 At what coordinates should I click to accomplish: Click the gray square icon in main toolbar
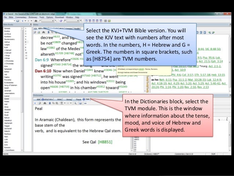[106, 21]
